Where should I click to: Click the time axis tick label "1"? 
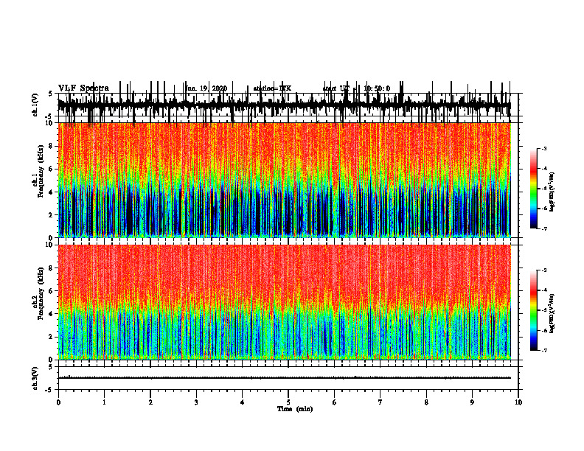[104, 402]
